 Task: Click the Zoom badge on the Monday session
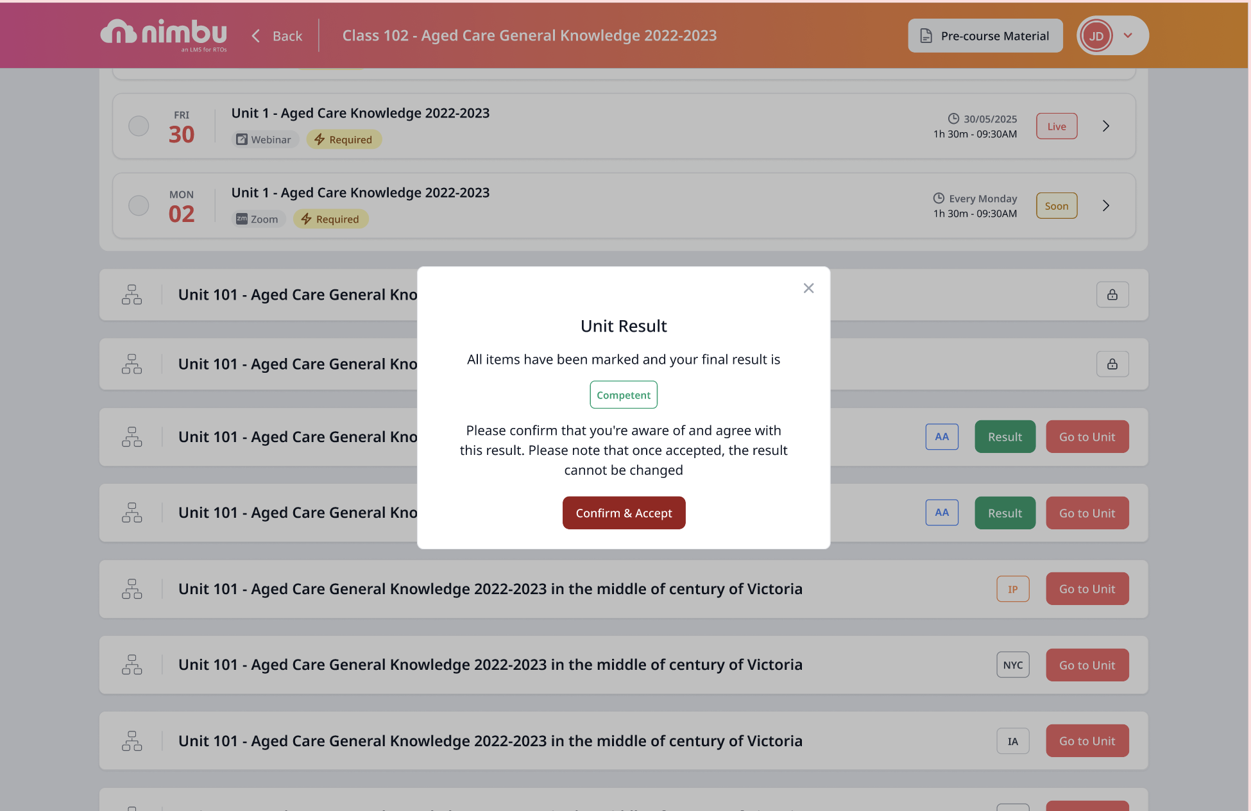[258, 219]
